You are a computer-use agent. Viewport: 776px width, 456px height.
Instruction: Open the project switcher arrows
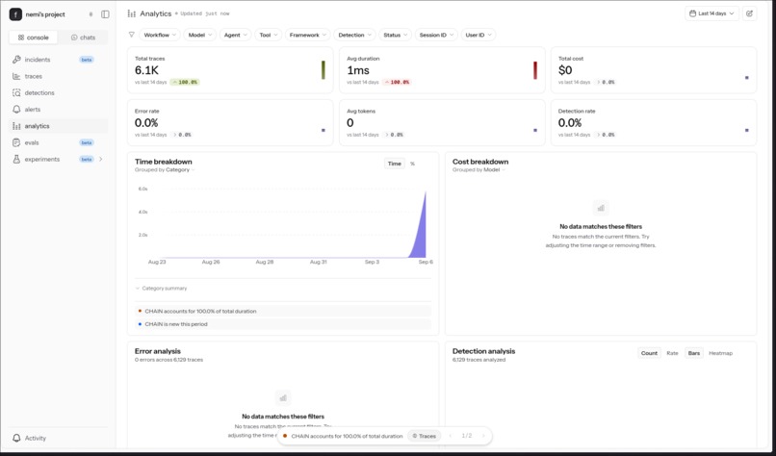tap(91, 14)
